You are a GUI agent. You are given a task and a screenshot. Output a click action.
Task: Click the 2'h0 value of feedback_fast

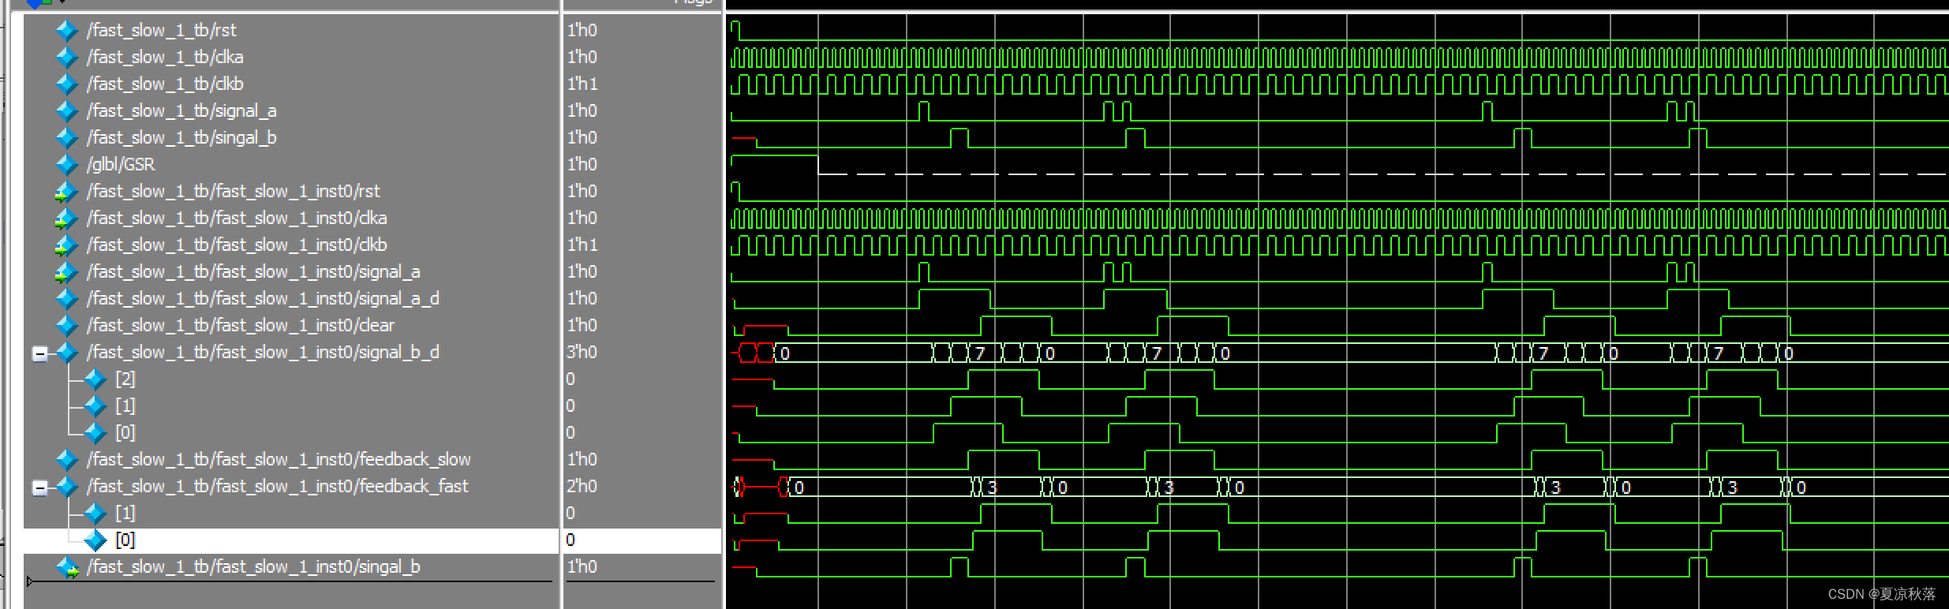click(x=582, y=486)
